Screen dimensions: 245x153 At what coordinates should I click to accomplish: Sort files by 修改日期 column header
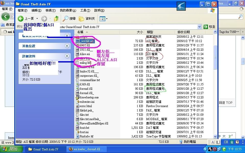[184, 32]
